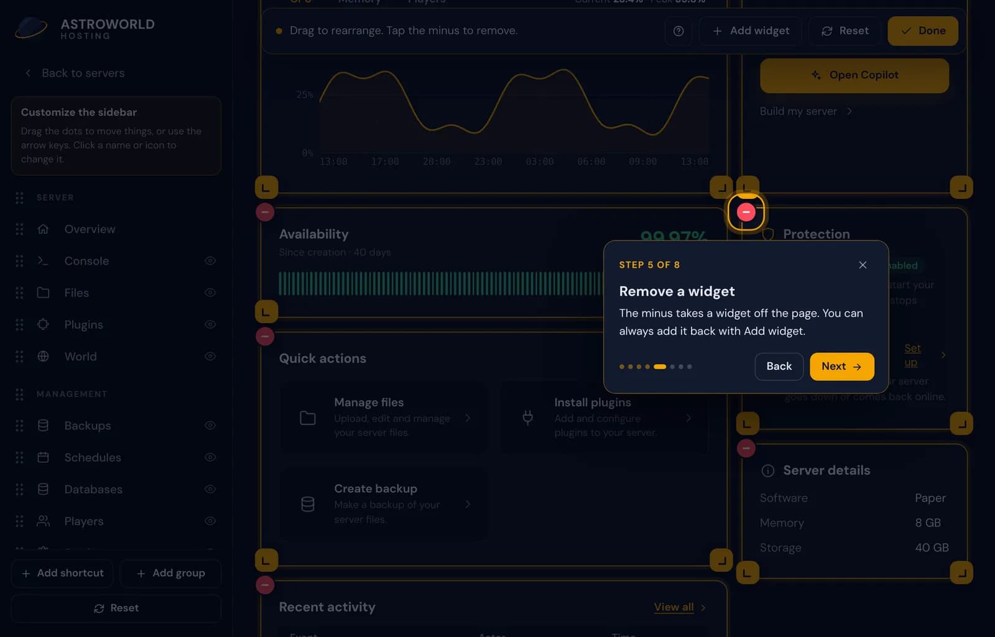The image size is (995, 637).
Task: Click Back in the tour popup
Action: pyautogui.click(x=779, y=367)
